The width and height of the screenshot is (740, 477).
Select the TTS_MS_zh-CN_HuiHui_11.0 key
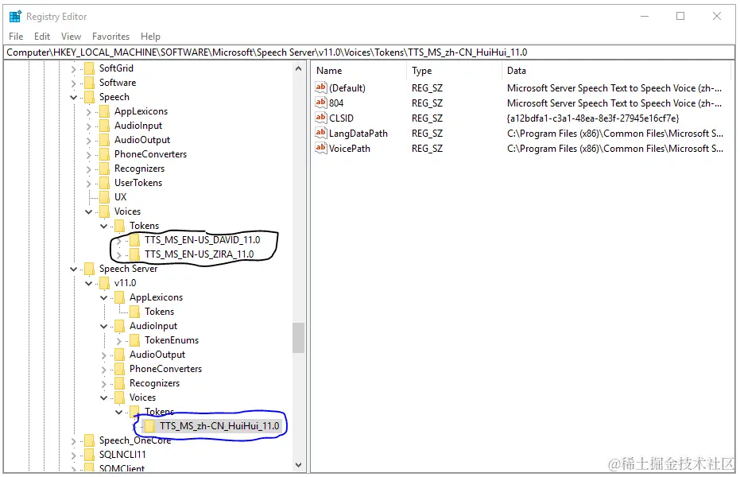(219, 426)
